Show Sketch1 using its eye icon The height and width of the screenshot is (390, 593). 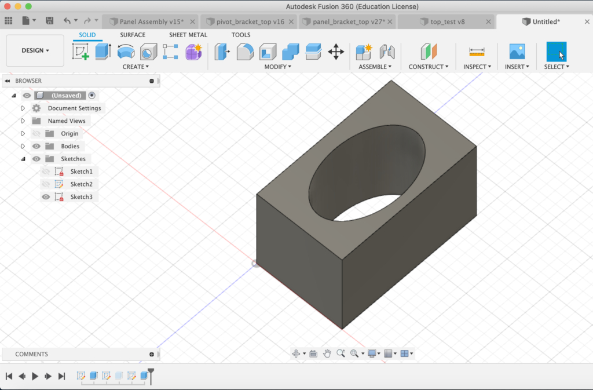tap(46, 172)
